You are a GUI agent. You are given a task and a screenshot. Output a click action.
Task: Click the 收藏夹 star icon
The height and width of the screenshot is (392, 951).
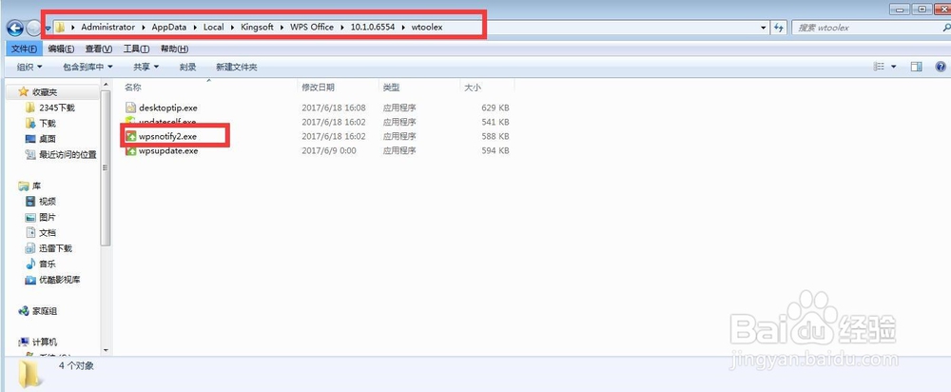click(x=23, y=91)
